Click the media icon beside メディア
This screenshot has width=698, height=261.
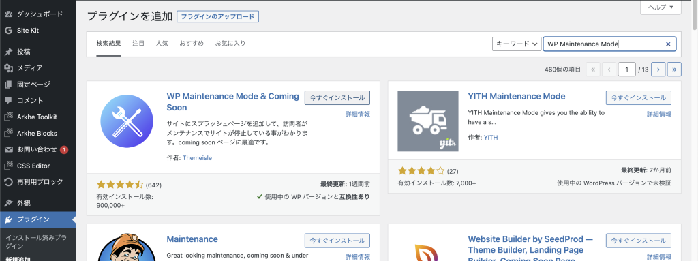click(x=8, y=68)
